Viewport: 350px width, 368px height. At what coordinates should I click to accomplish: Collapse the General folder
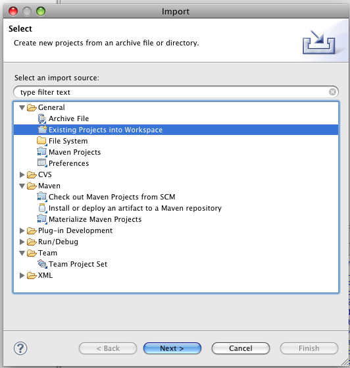click(x=22, y=108)
